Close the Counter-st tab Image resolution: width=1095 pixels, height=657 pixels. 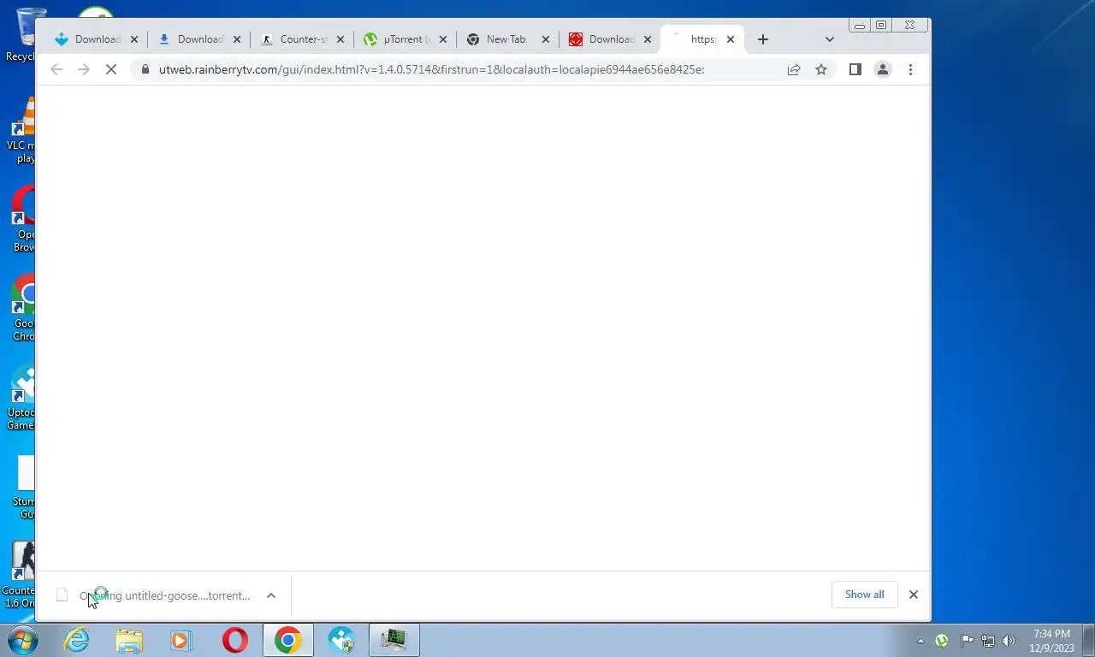[x=340, y=39]
